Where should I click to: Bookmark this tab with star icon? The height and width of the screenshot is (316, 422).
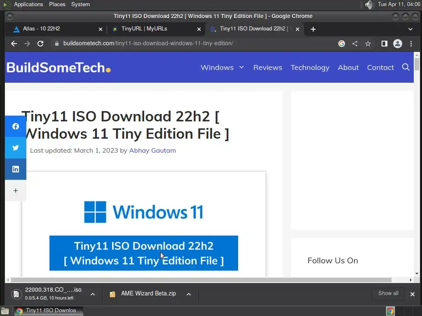(368, 44)
